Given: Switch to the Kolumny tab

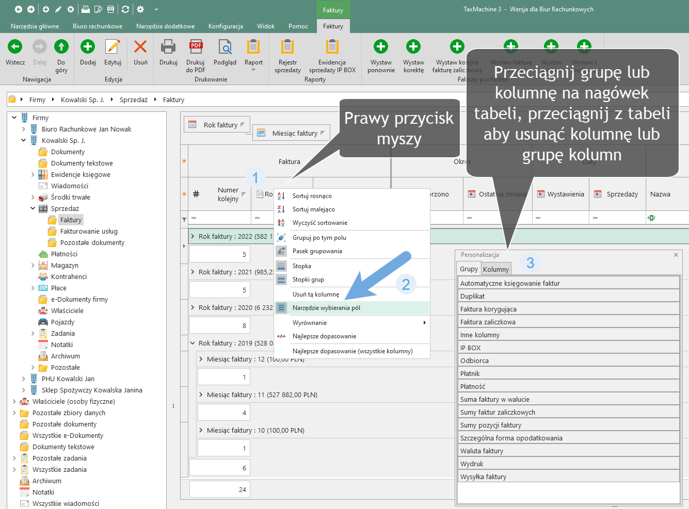Looking at the screenshot, I should 496,269.
